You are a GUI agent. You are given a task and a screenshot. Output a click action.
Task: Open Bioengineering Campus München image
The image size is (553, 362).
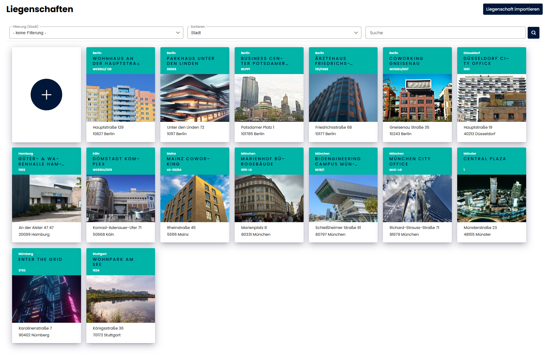[343, 198]
